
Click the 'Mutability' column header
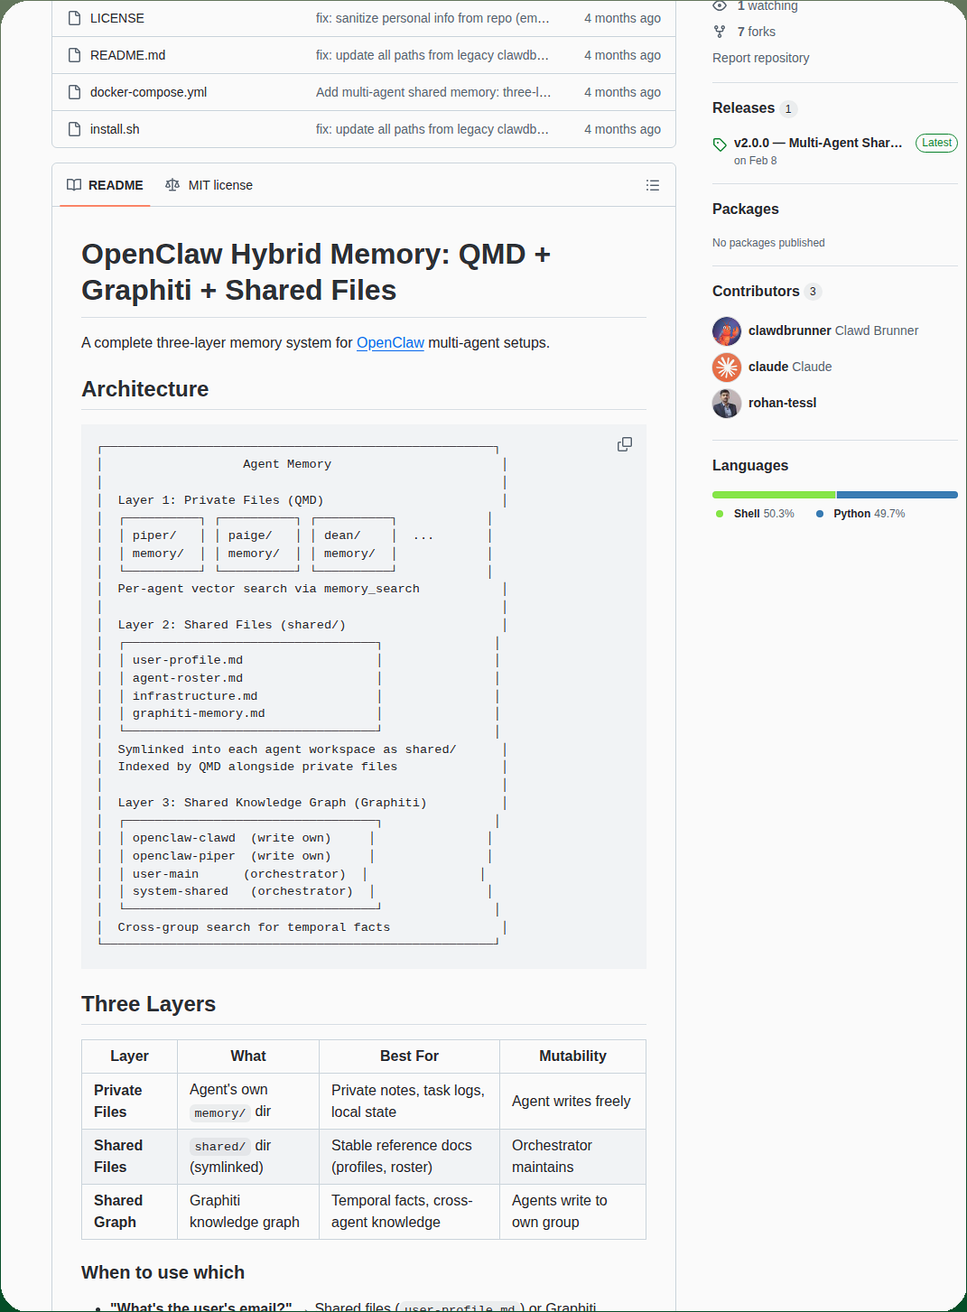pyautogui.click(x=572, y=1056)
